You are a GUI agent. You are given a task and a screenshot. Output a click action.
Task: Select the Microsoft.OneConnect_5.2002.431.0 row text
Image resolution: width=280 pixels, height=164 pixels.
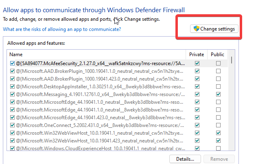[100, 125]
